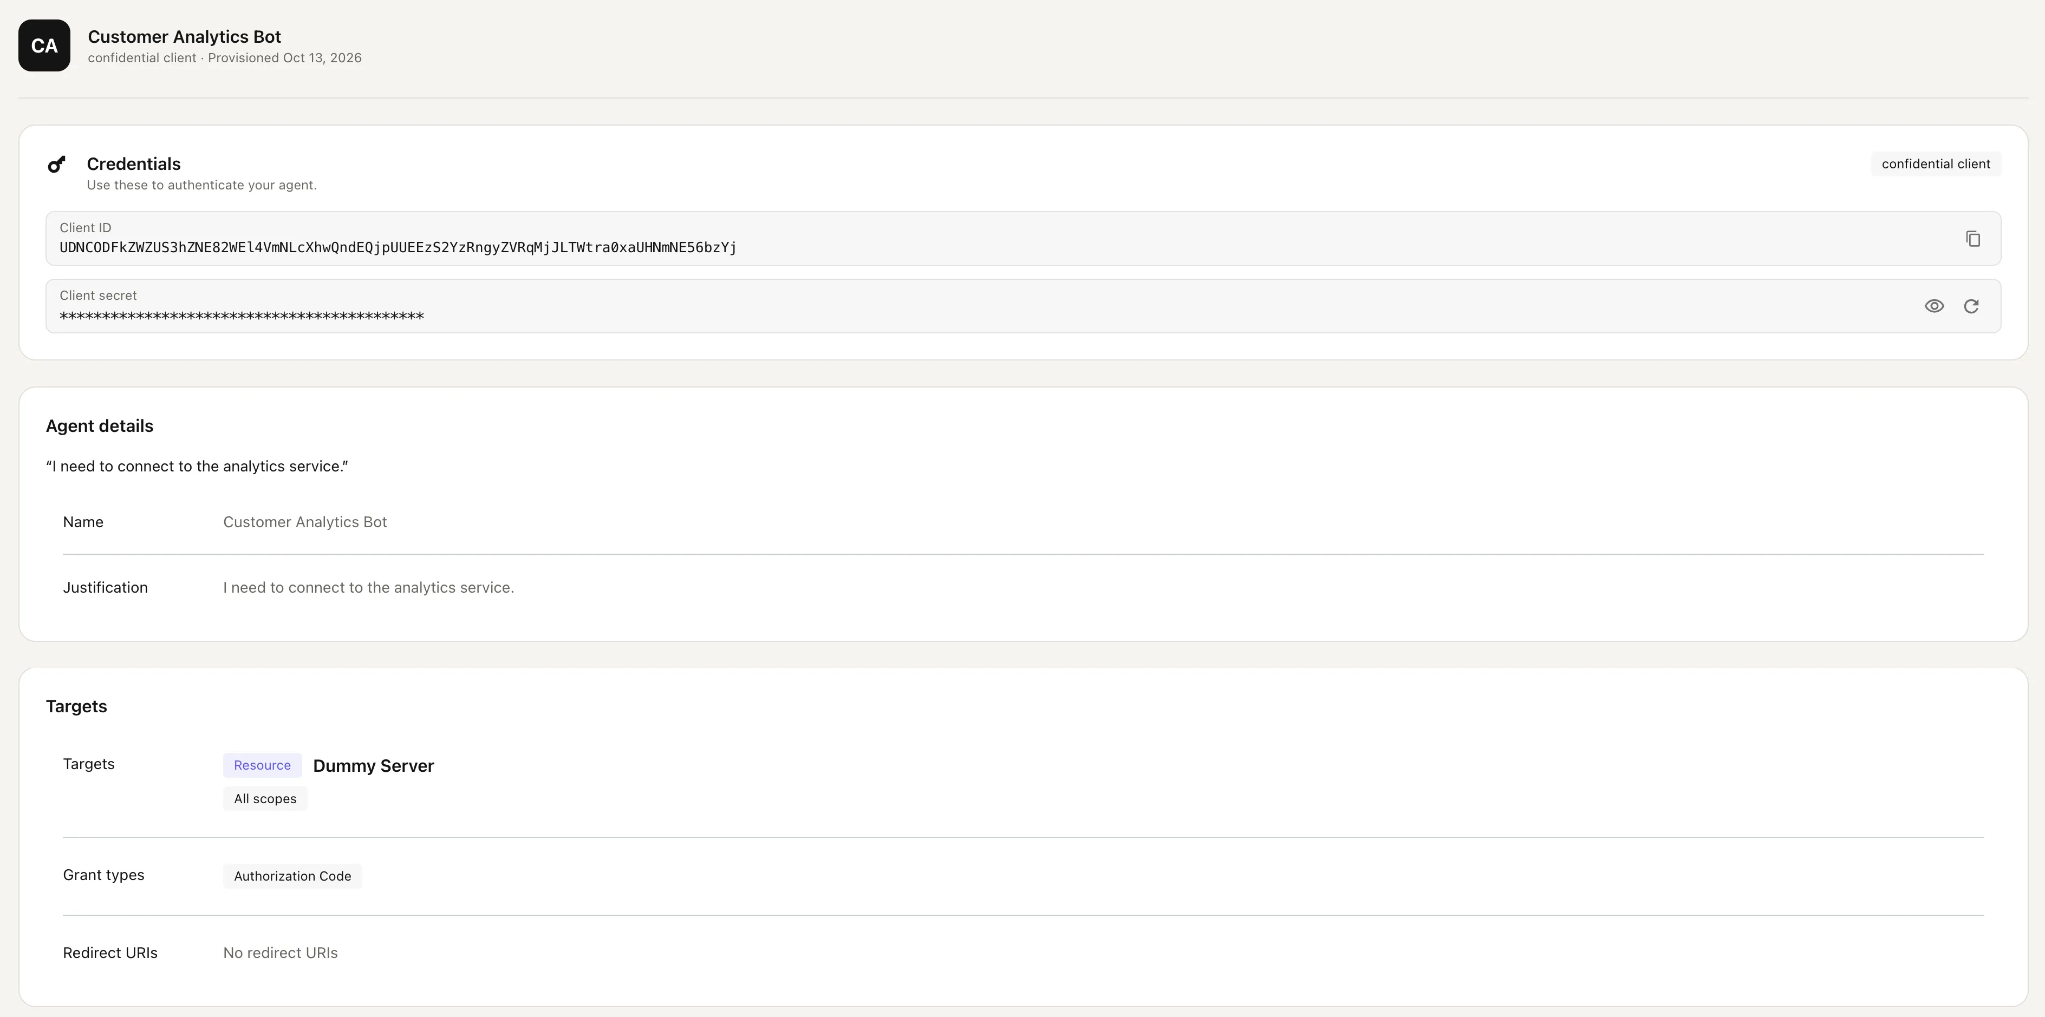
Task: Click the key icon beside Credentials
Action: (57, 164)
